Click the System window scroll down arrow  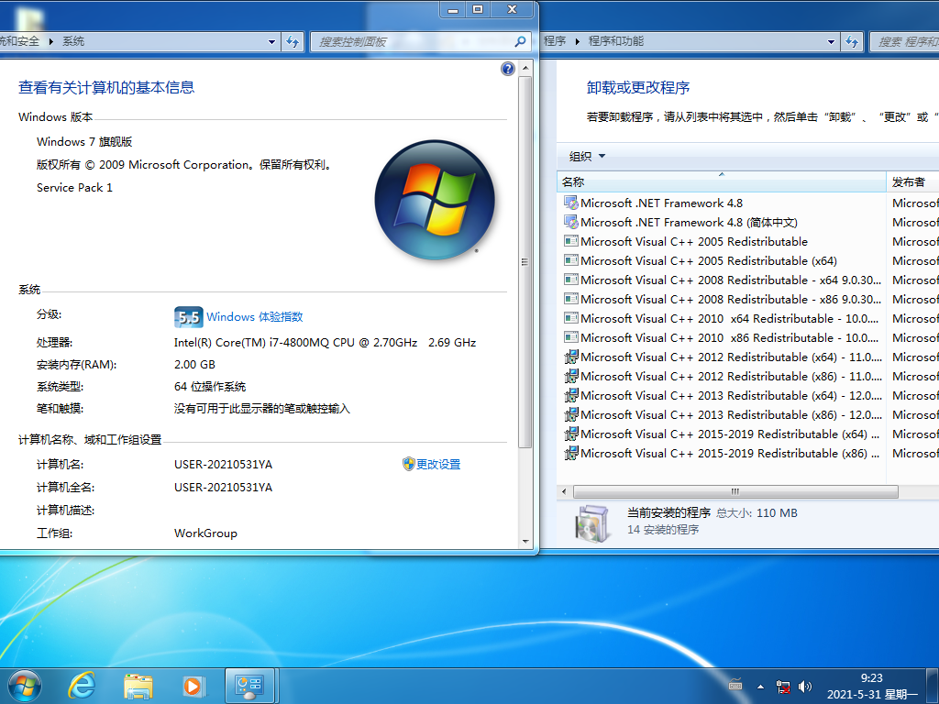pyautogui.click(x=525, y=541)
